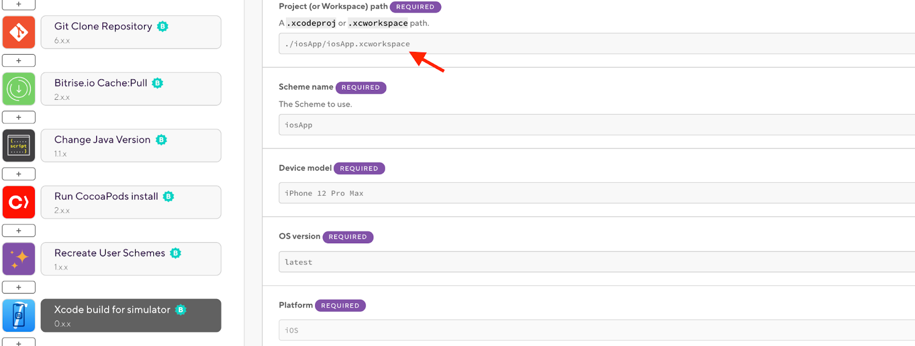Click the verified badge on Change Java Version
The height and width of the screenshot is (346, 915).
(x=161, y=139)
